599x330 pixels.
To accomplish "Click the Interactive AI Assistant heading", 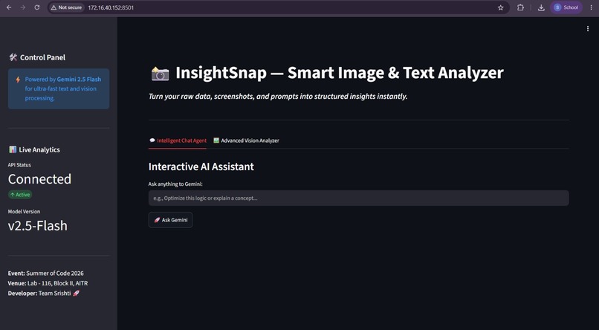I will click(x=201, y=166).
